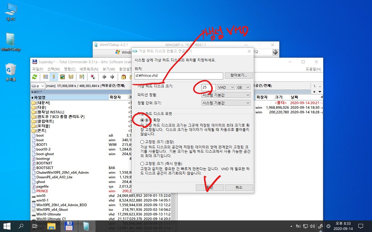Select 고정된 크기 (즉시 만듬) radio option
The image size is (372, 232).
(142, 164)
